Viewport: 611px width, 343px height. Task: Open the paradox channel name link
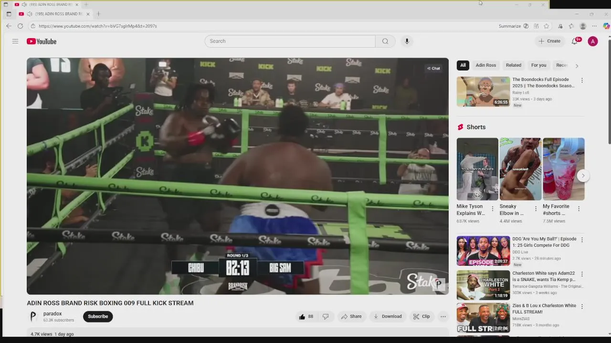tap(53, 313)
